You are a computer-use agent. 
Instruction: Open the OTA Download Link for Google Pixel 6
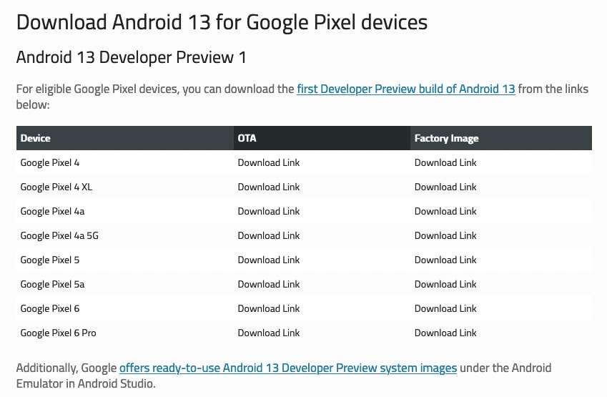click(269, 309)
